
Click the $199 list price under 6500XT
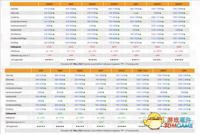[x=49, y=47]
